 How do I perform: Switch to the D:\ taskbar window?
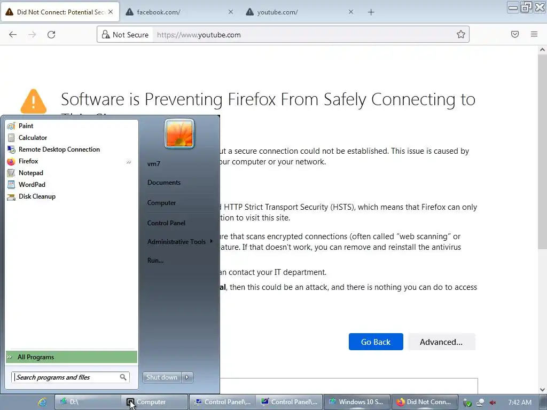click(88, 402)
